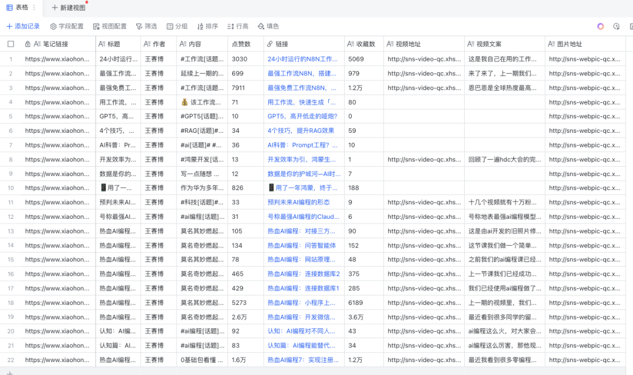
Task: Adjust 行高 row height
Action: coord(238,26)
